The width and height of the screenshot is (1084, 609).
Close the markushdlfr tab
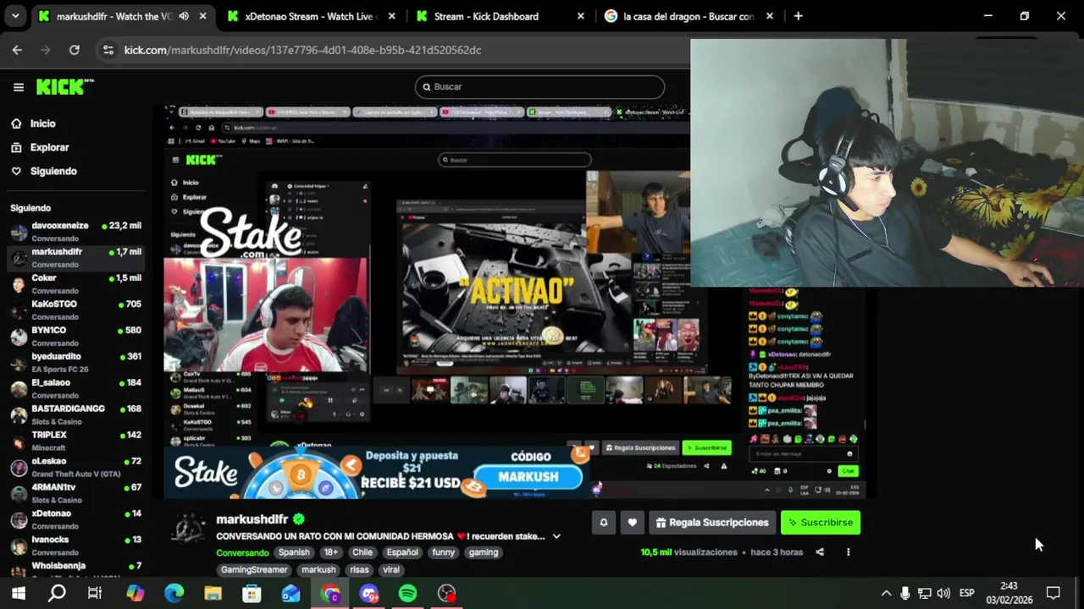(x=202, y=16)
